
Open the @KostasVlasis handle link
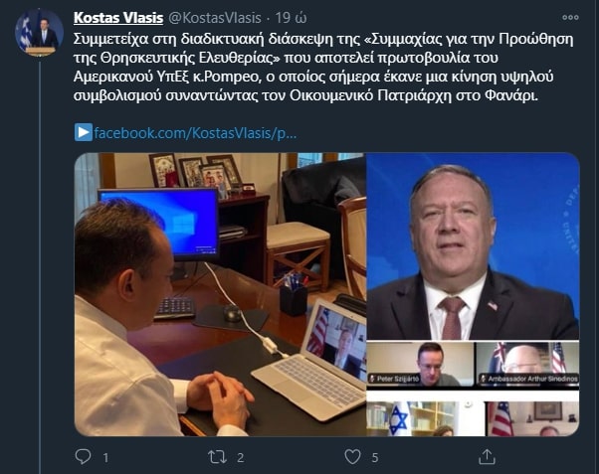click(x=215, y=18)
